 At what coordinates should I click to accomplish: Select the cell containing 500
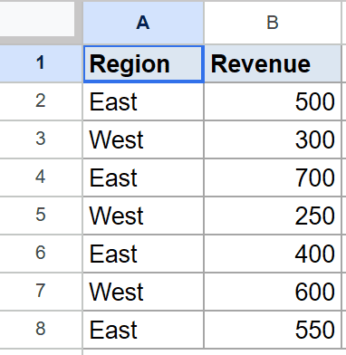(x=273, y=101)
